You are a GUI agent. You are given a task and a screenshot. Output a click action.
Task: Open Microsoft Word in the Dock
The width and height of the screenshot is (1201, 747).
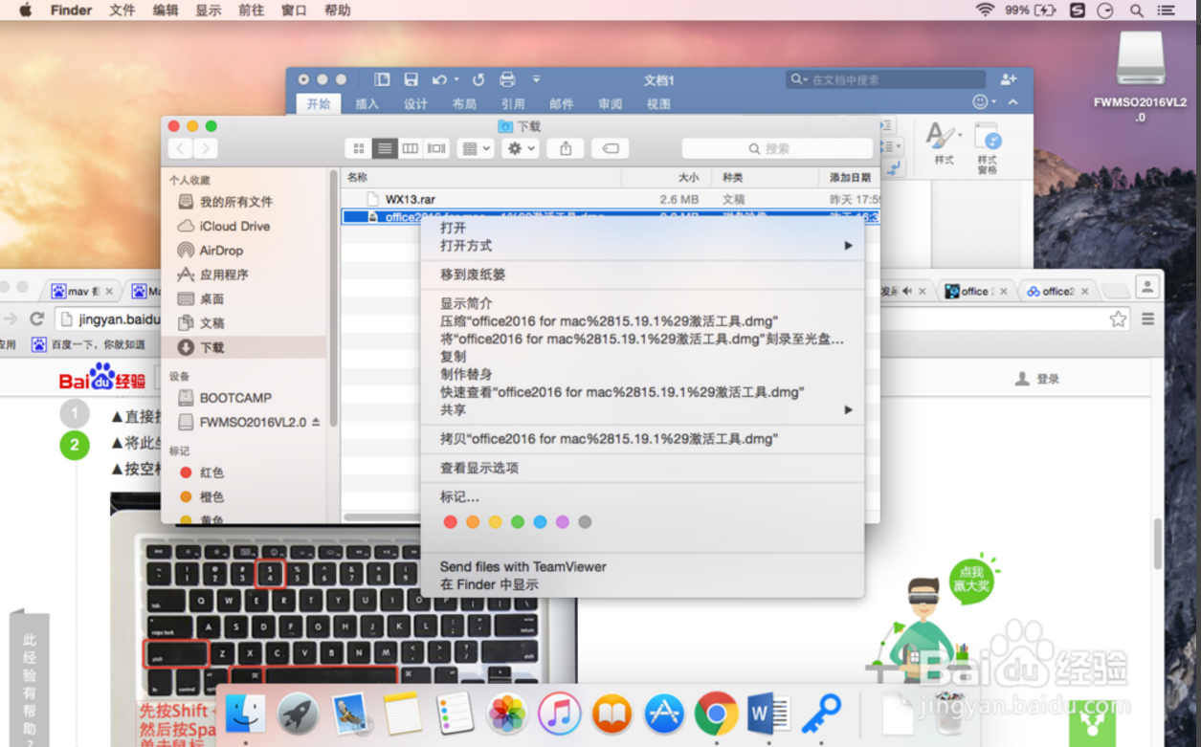768,714
